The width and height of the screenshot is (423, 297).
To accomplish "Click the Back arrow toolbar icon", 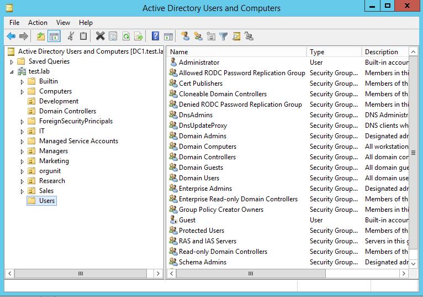I will click(x=11, y=36).
